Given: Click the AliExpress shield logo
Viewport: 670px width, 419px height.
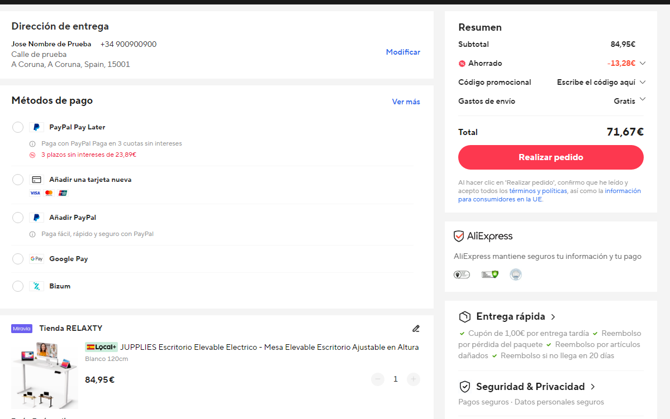Looking at the screenshot, I should (459, 236).
